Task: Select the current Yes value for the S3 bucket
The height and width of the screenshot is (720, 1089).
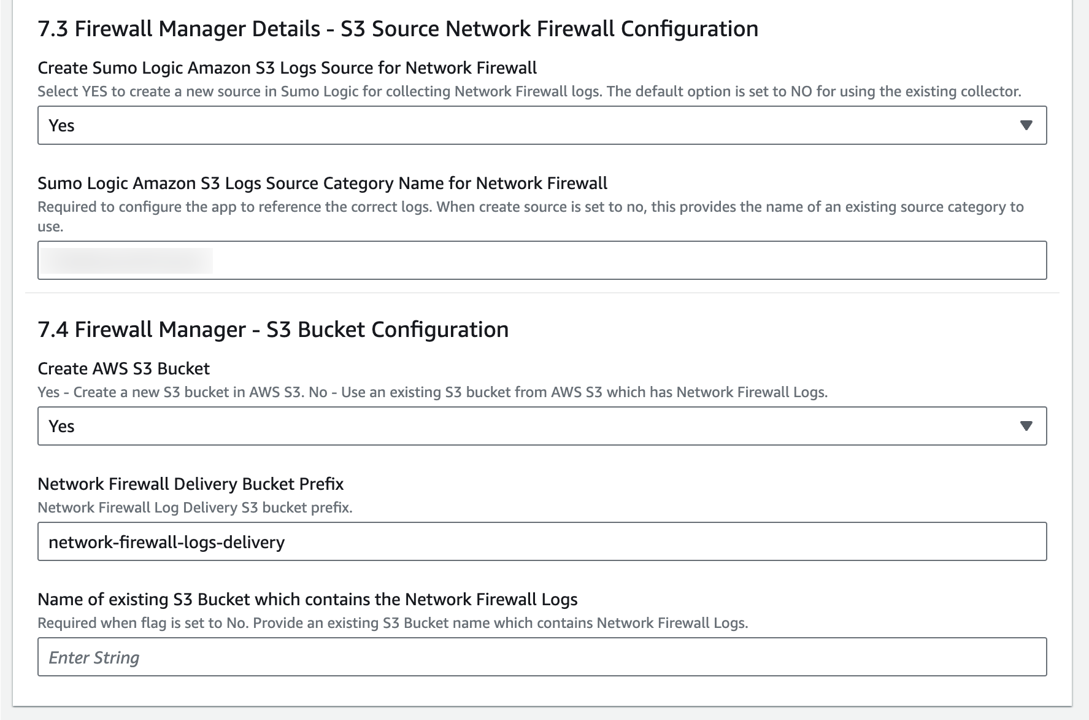Action: [x=61, y=425]
